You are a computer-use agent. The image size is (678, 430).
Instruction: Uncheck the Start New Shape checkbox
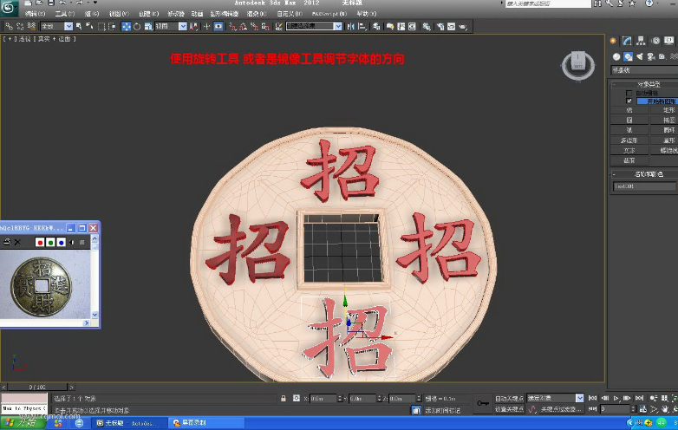coord(629,101)
